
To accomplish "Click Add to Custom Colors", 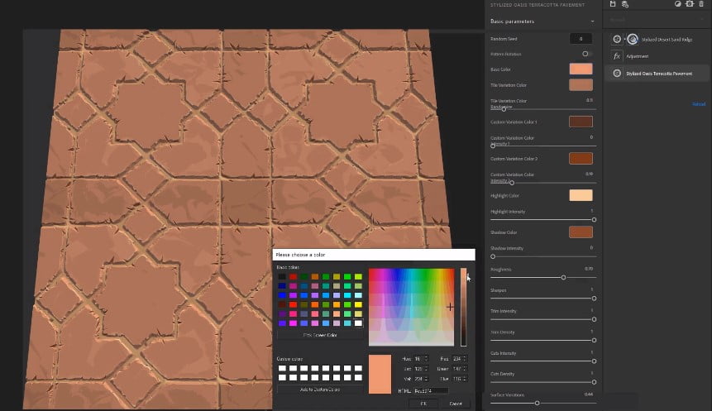I will (319, 389).
